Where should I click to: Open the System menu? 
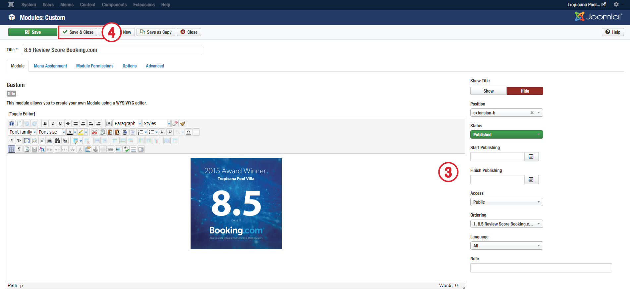click(x=29, y=5)
